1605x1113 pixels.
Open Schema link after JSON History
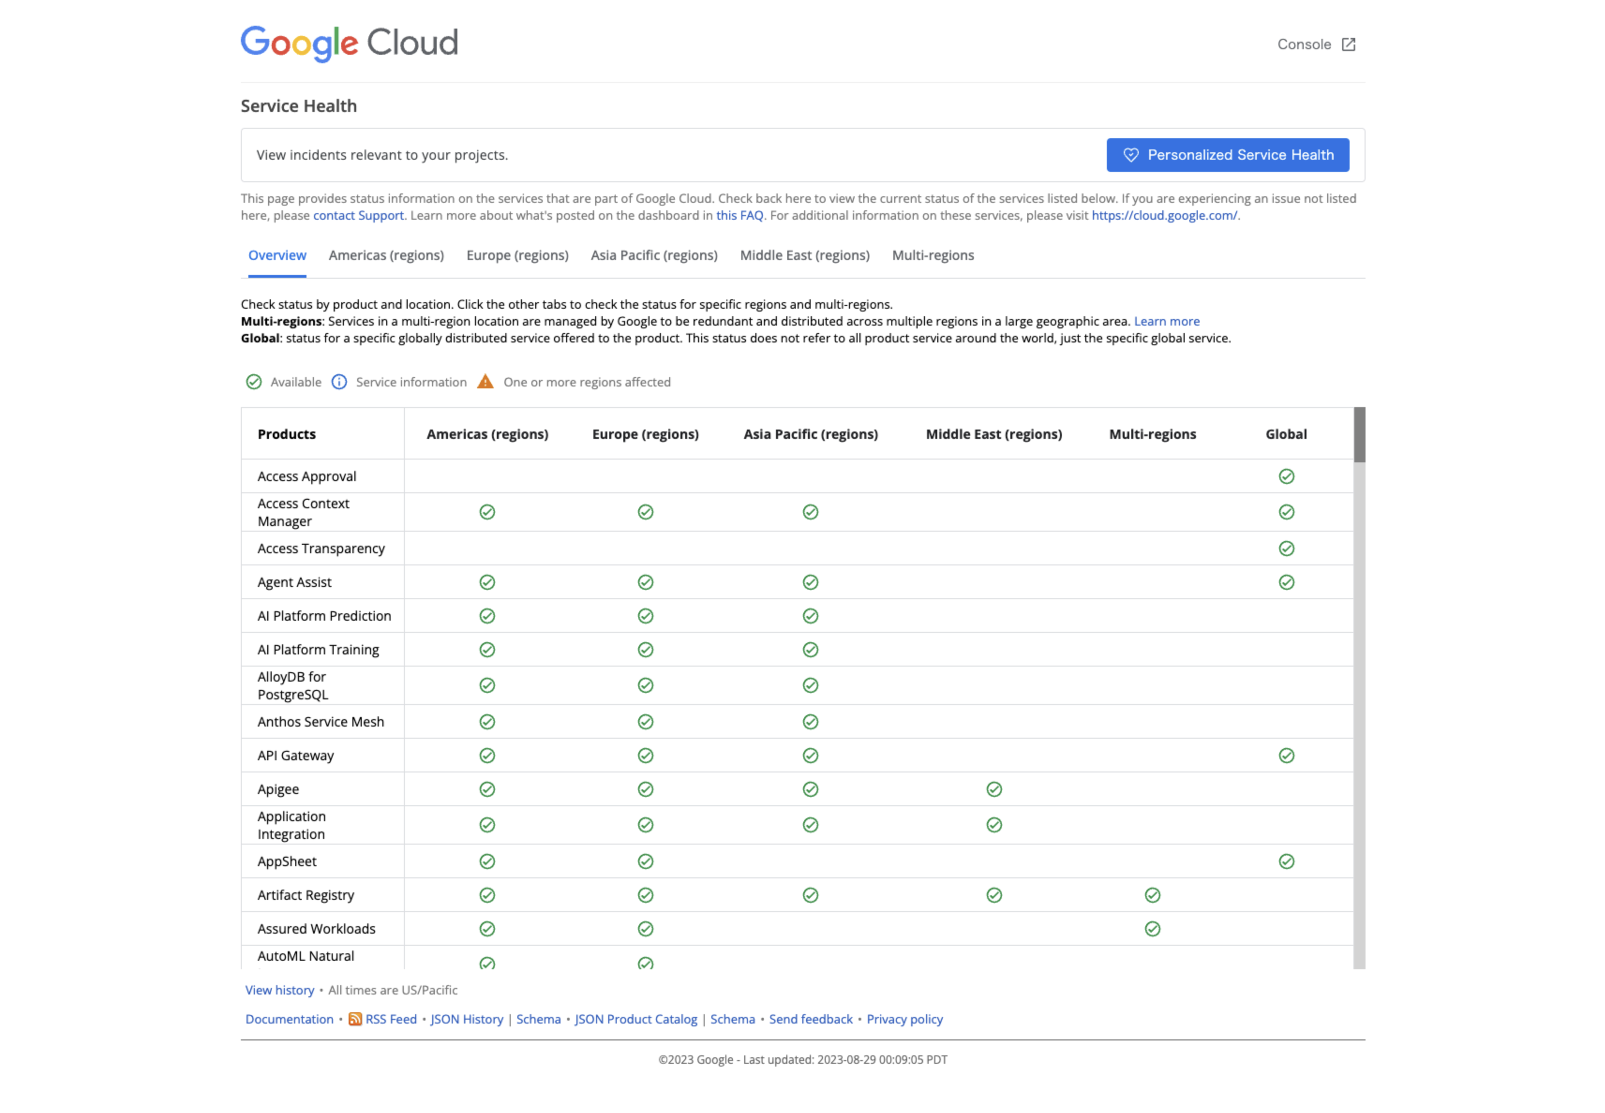pos(538,1019)
